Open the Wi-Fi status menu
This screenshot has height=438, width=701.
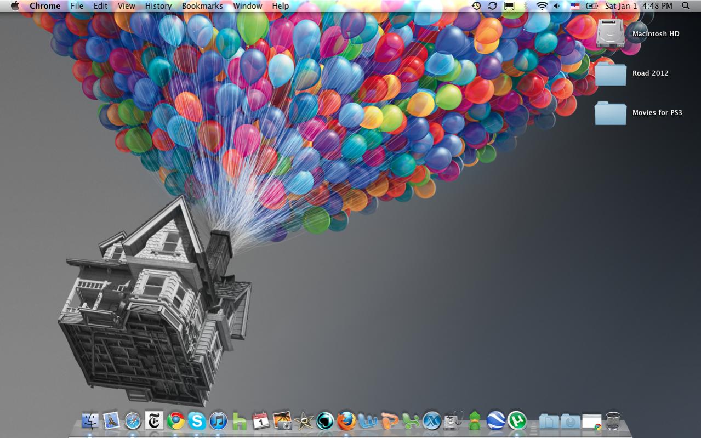tap(542, 6)
